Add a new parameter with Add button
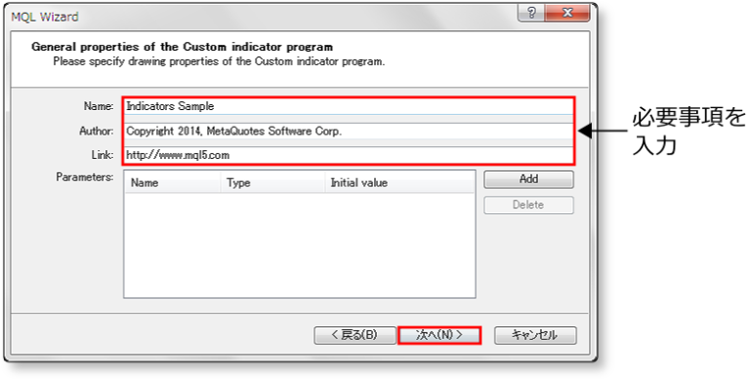Viewport: 750px width, 379px height. coord(528,179)
